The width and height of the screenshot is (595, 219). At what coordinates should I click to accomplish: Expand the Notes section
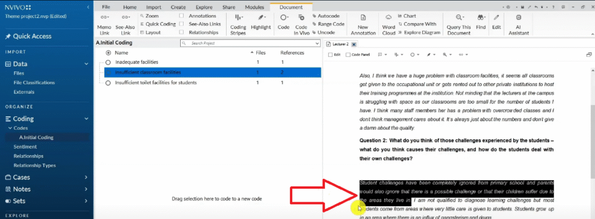(87, 189)
